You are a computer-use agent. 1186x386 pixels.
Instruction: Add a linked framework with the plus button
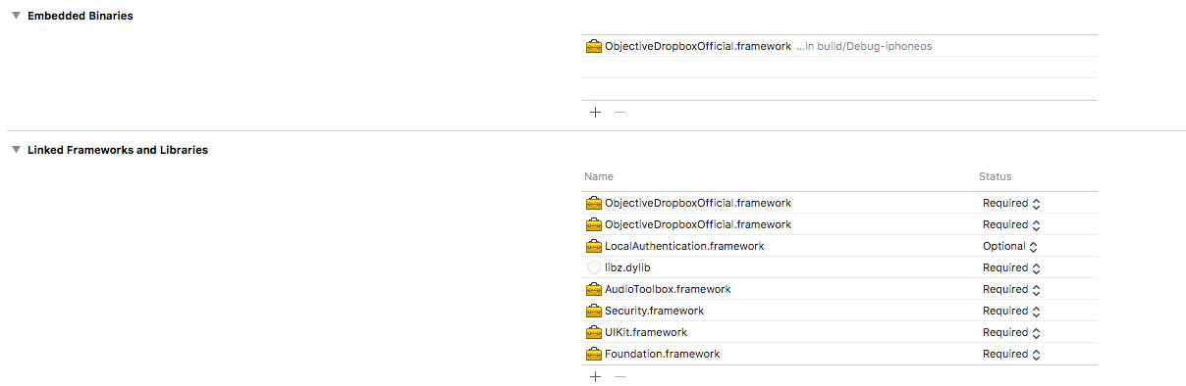coord(595,376)
